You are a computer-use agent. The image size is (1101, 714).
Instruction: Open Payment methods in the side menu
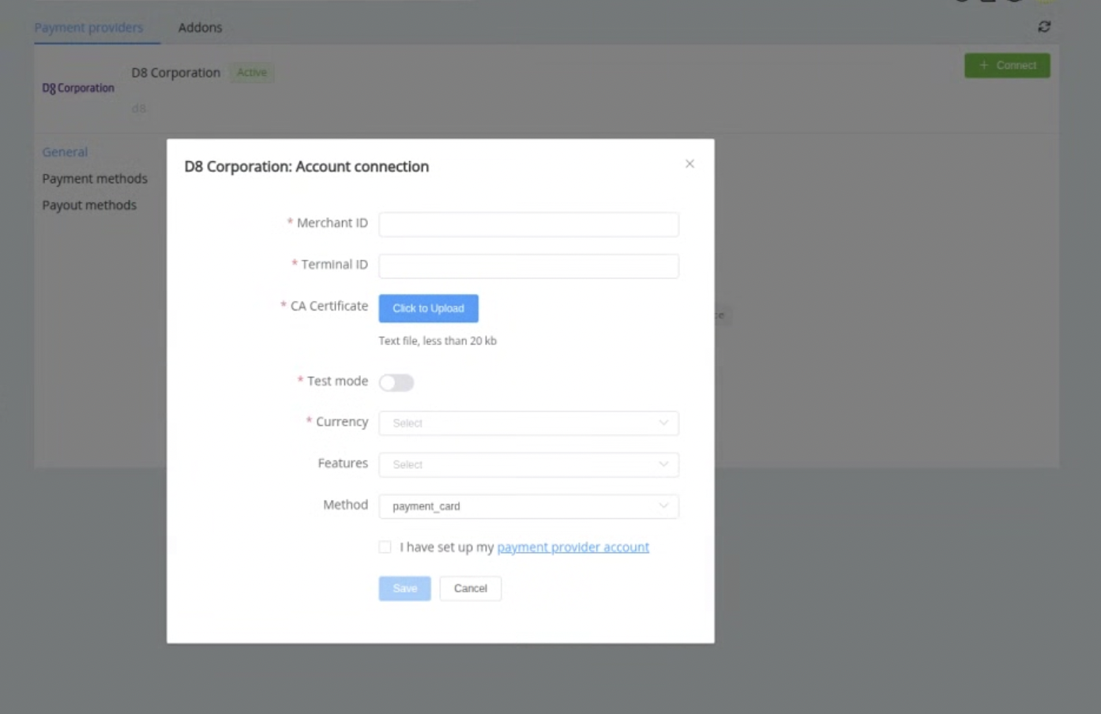coord(95,178)
